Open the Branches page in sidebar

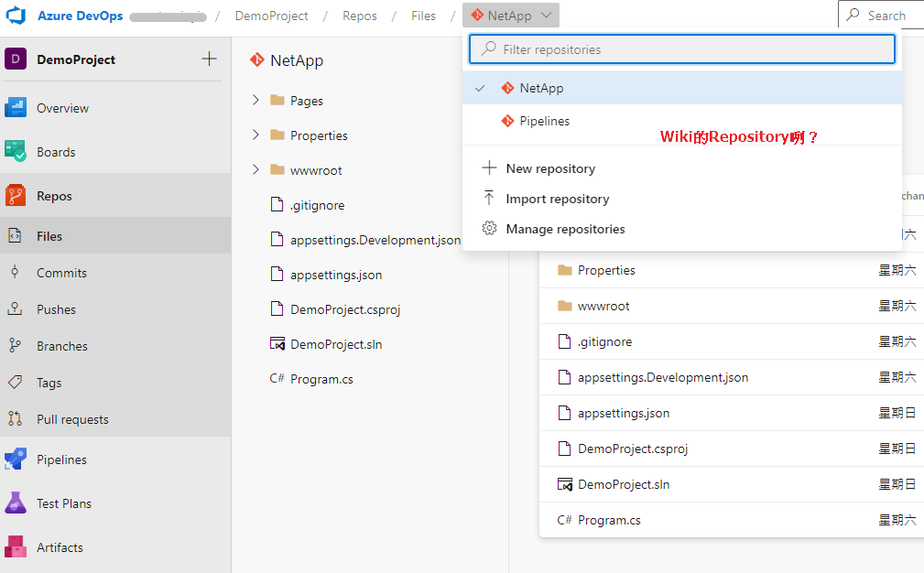click(115, 346)
